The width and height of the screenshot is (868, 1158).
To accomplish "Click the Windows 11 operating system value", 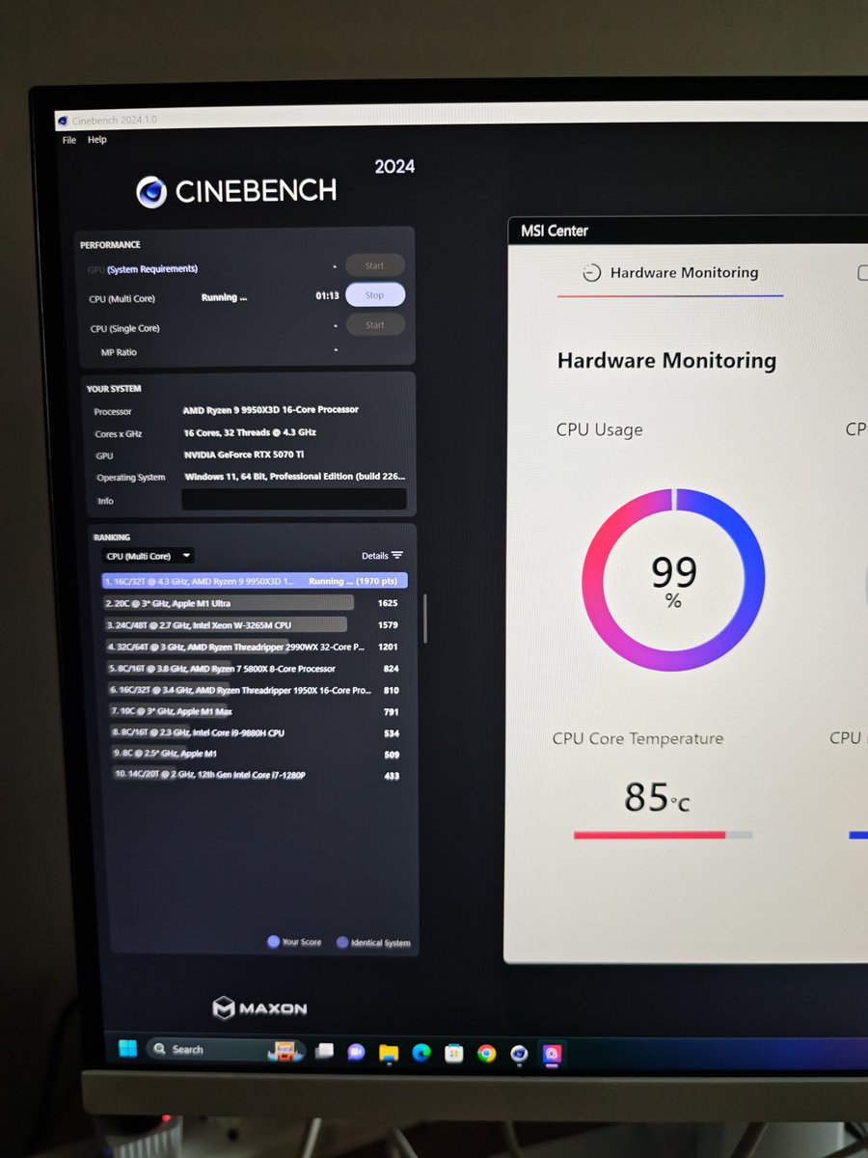I will (x=295, y=477).
